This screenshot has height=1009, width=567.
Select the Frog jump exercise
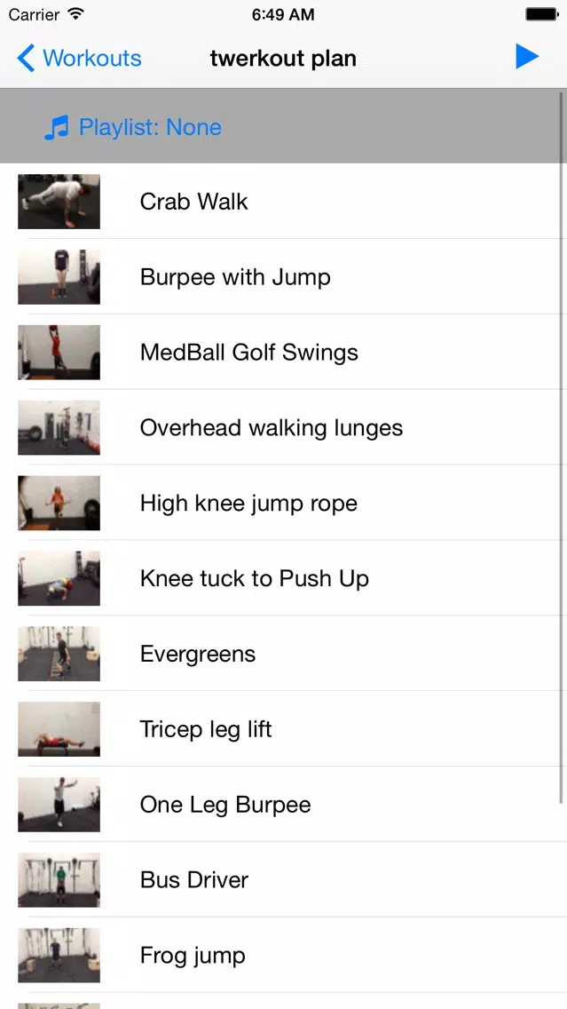coord(193,956)
